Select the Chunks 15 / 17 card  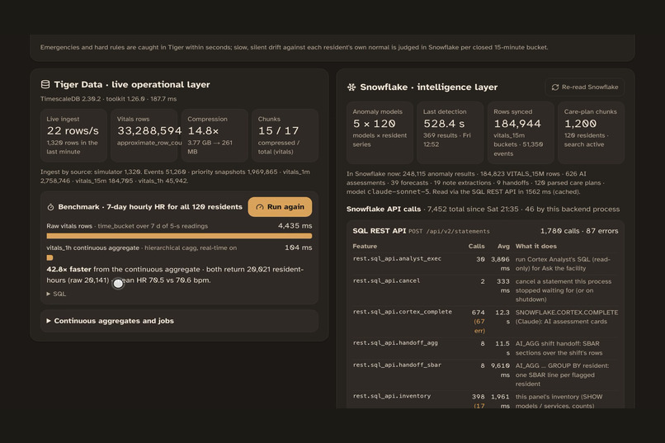click(285, 135)
